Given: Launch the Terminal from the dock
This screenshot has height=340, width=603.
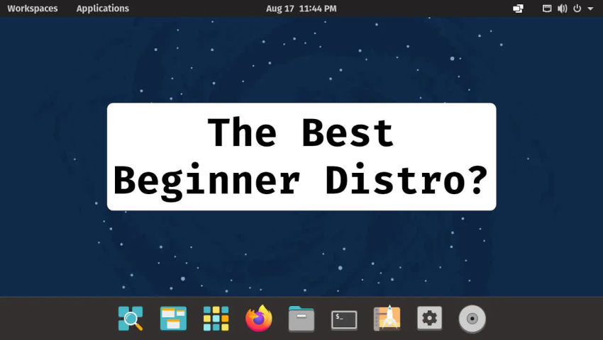Looking at the screenshot, I should (344, 319).
